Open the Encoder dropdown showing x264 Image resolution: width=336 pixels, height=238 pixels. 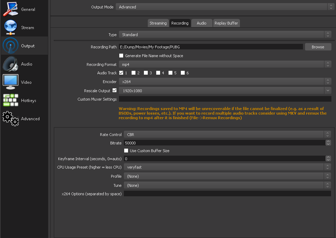click(x=225, y=82)
